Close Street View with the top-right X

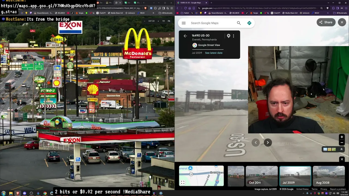342,22
